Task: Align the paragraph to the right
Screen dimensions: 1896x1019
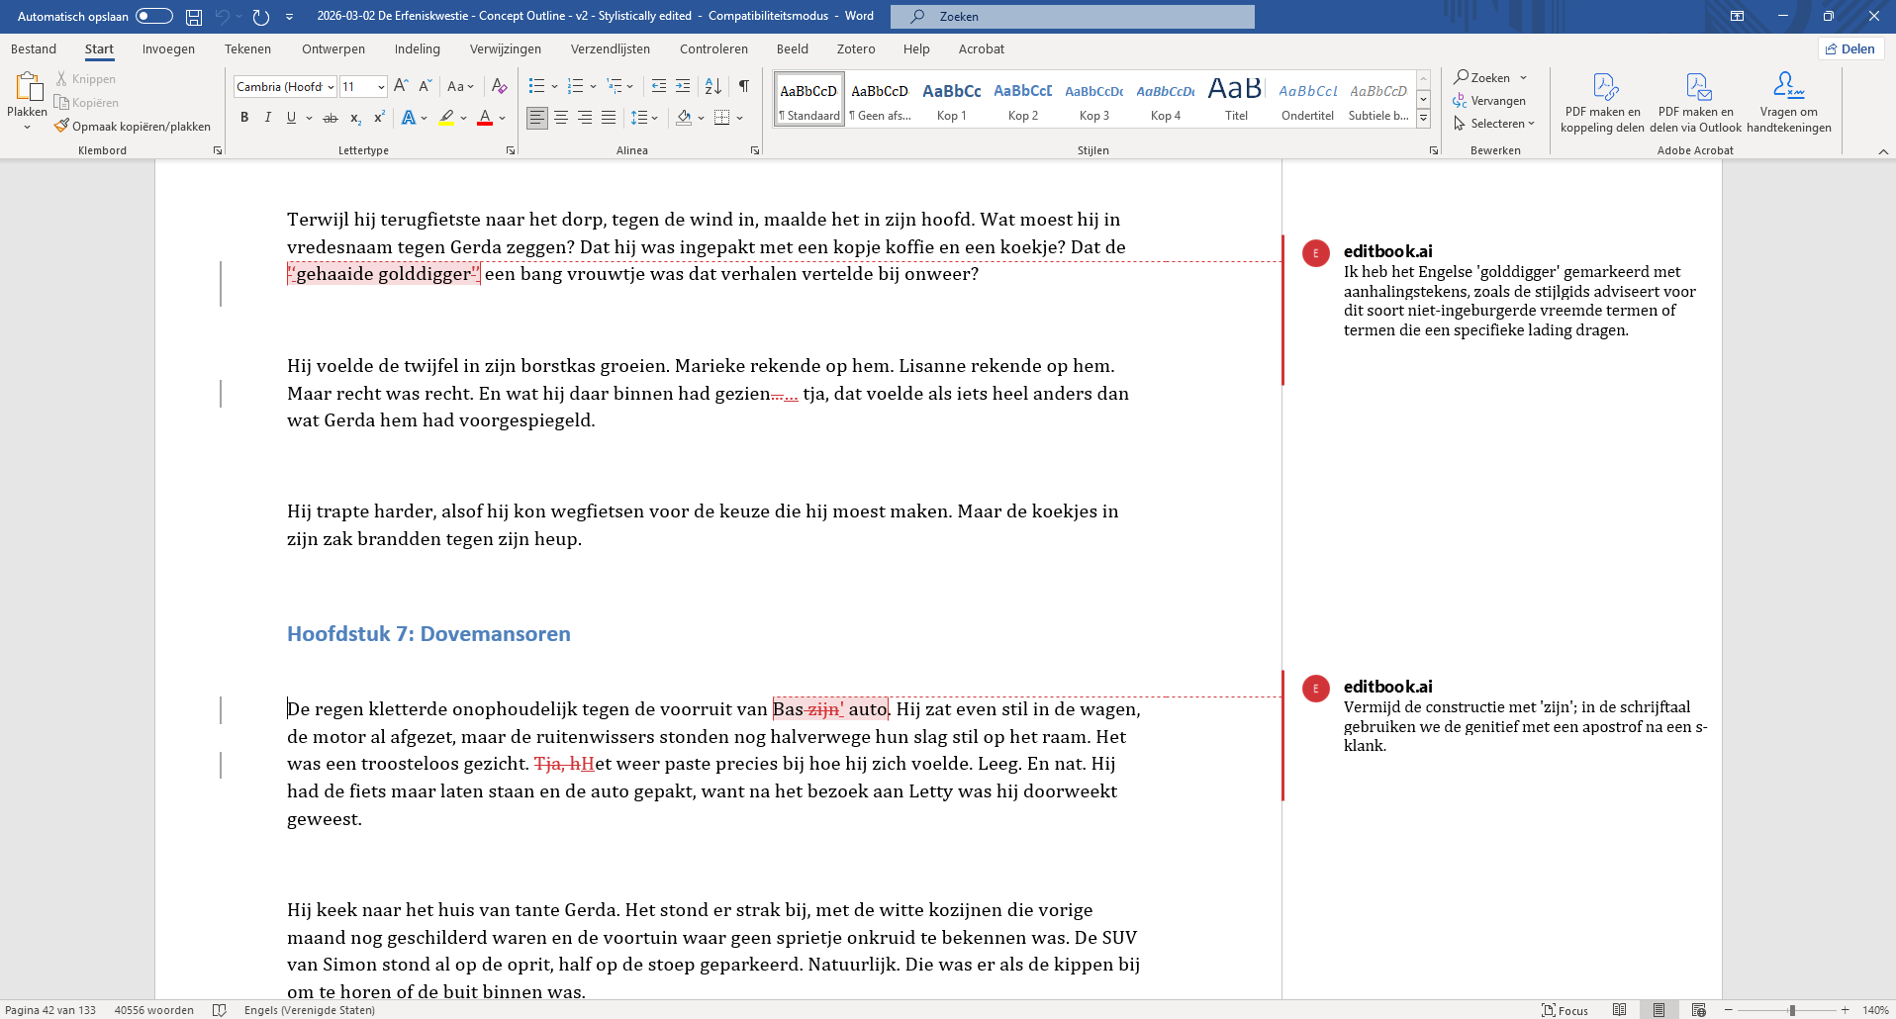Action: pos(585,118)
